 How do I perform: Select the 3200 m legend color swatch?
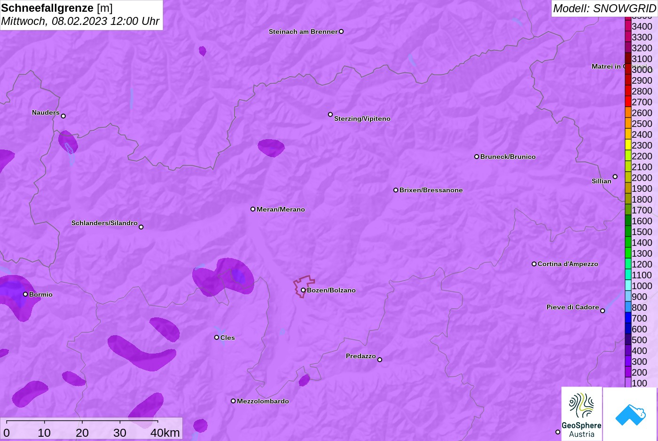(628, 48)
